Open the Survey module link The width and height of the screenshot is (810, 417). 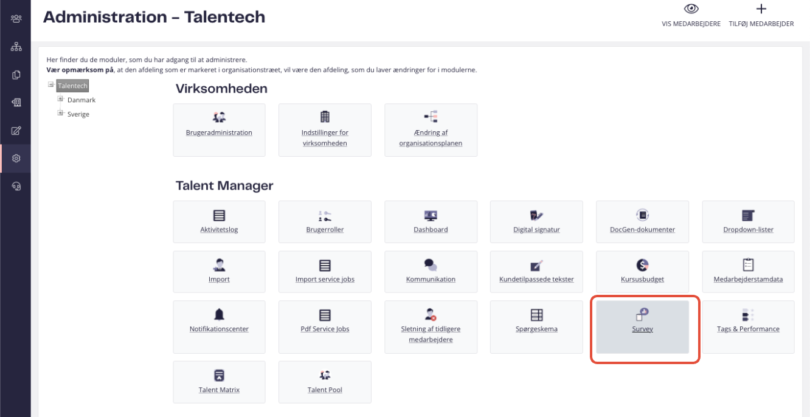tap(642, 329)
